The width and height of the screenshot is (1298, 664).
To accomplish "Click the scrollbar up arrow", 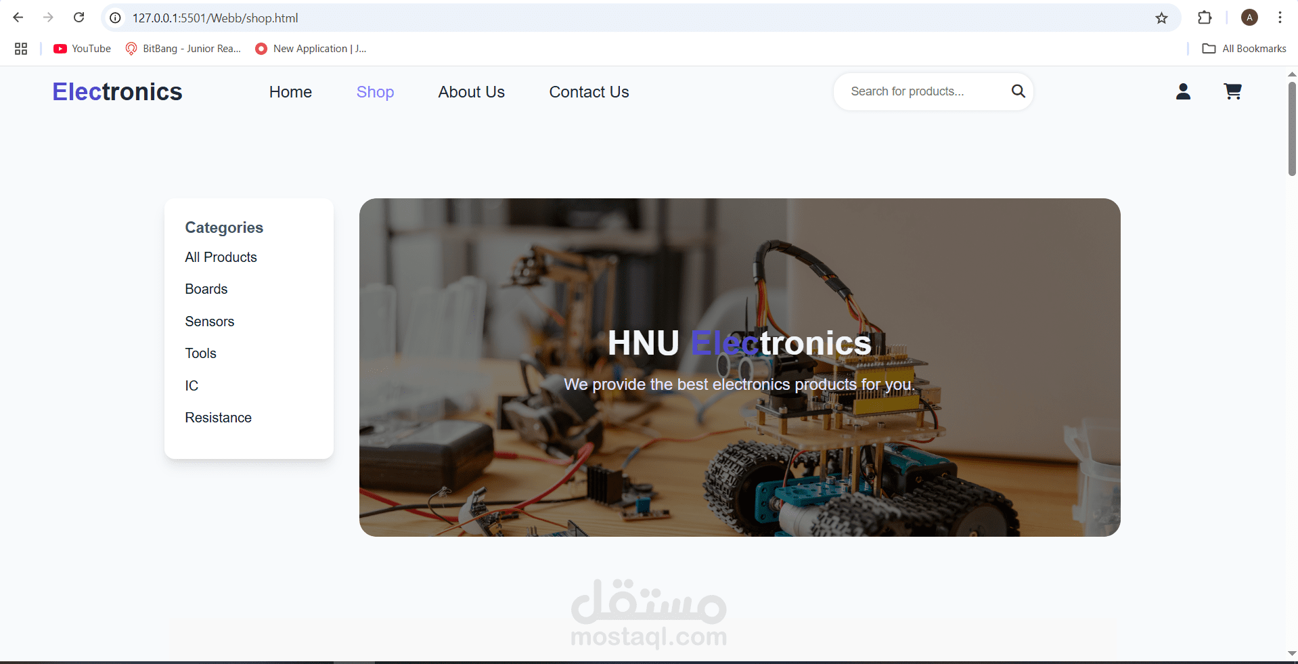I will (x=1292, y=74).
